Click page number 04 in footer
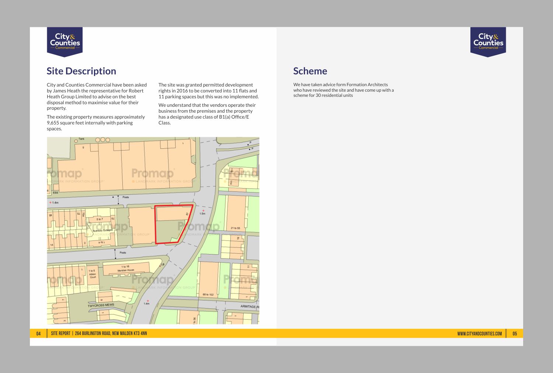 point(38,334)
